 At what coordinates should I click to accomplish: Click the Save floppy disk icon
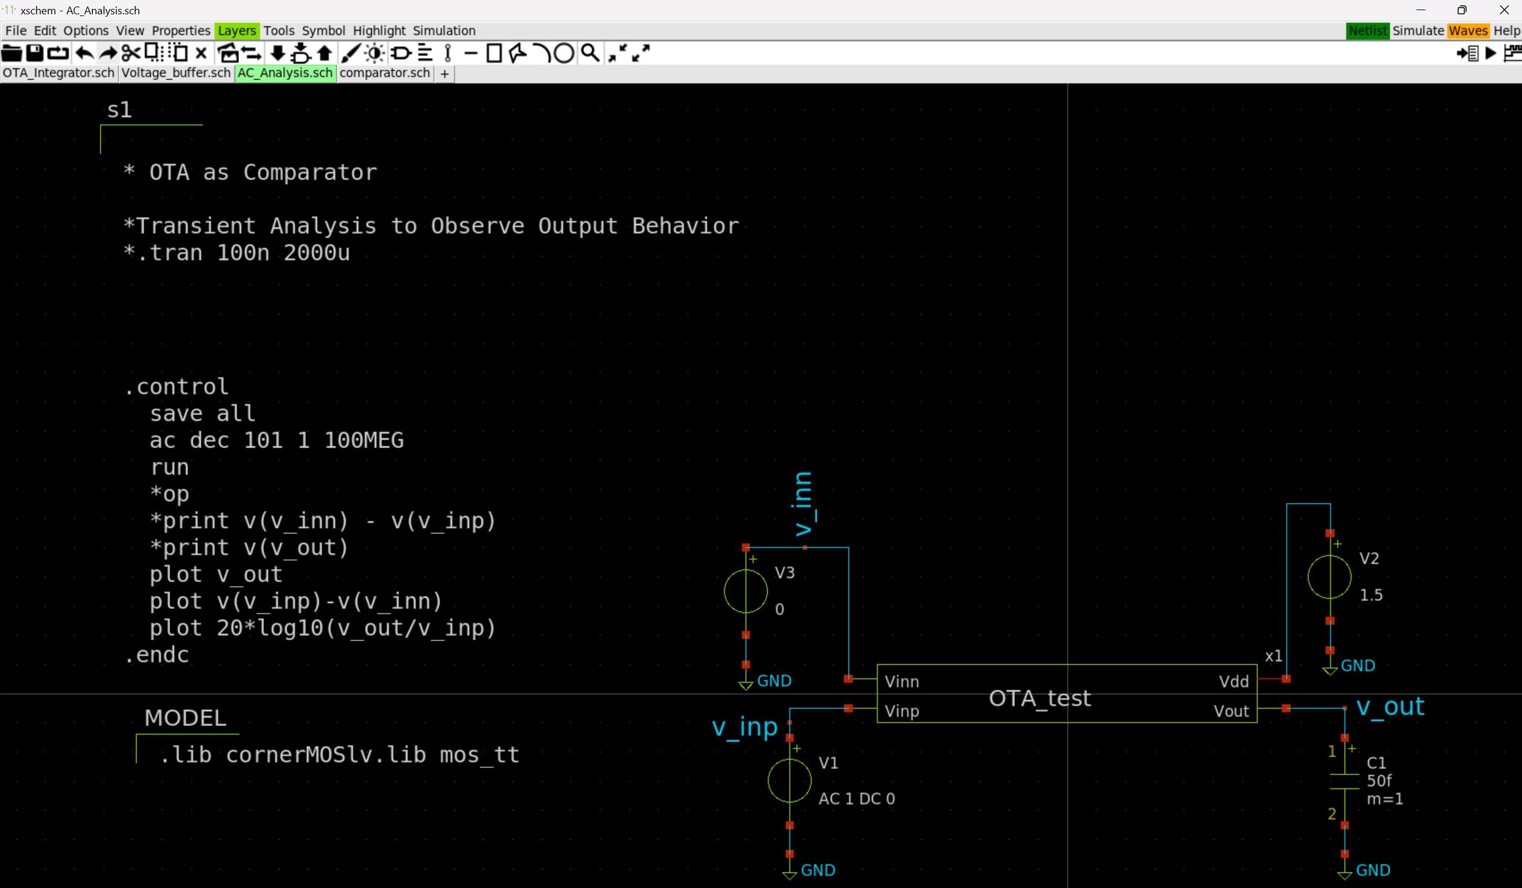(x=35, y=54)
